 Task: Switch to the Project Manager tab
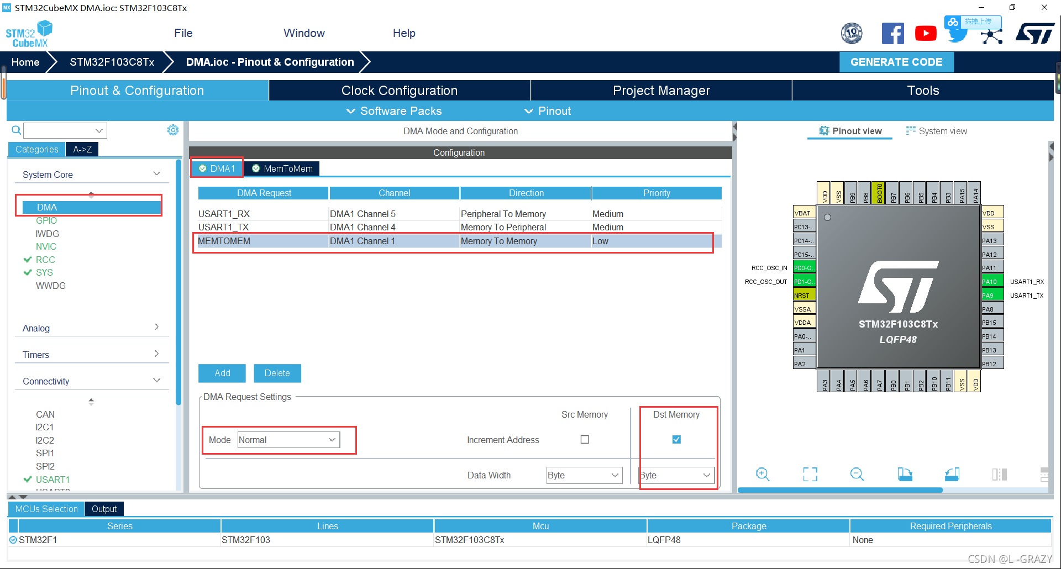(661, 91)
